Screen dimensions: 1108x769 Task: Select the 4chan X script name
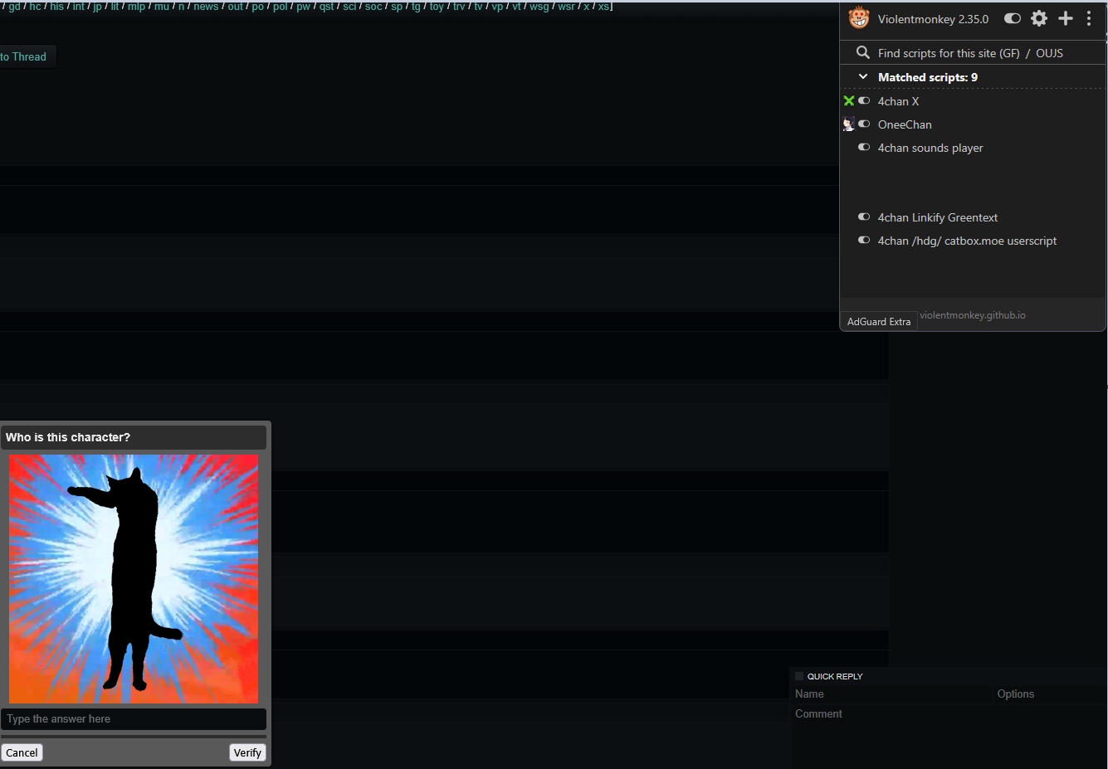[x=898, y=101]
